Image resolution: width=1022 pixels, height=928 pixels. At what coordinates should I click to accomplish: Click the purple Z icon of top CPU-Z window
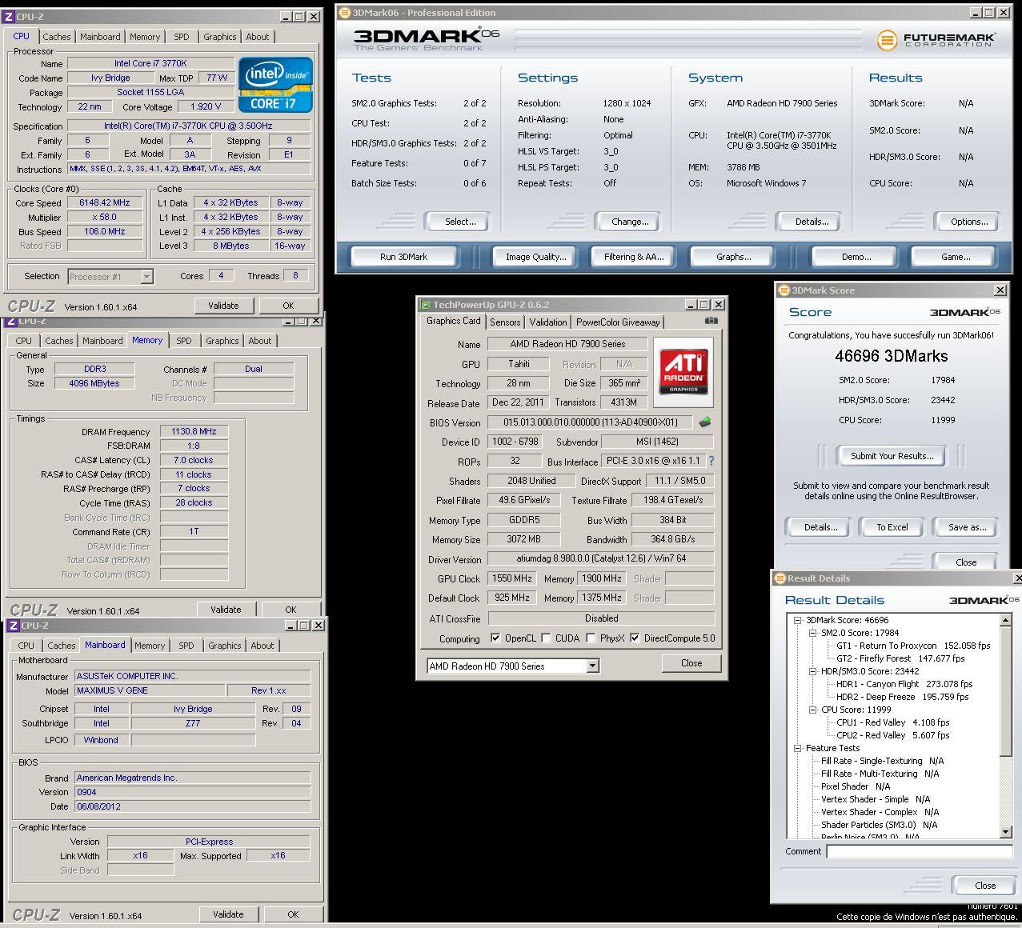pos(9,16)
